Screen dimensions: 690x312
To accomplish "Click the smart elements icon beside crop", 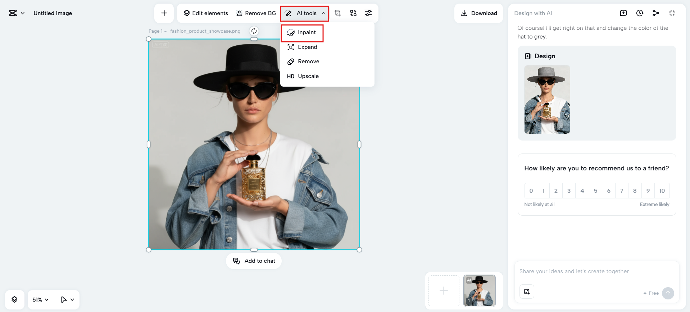I will point(353,13).
